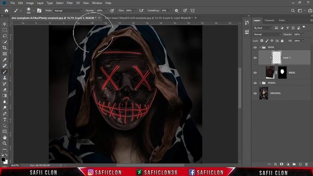Viewport: 313px width, 176px height.
Task: Click layer Opacity value field
Action: click(297, 34)
